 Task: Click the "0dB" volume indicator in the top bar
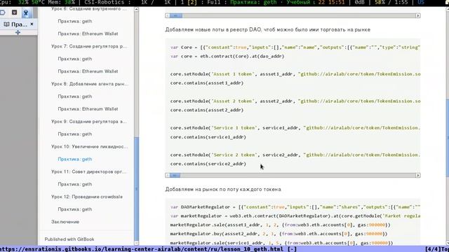[359, 3]
